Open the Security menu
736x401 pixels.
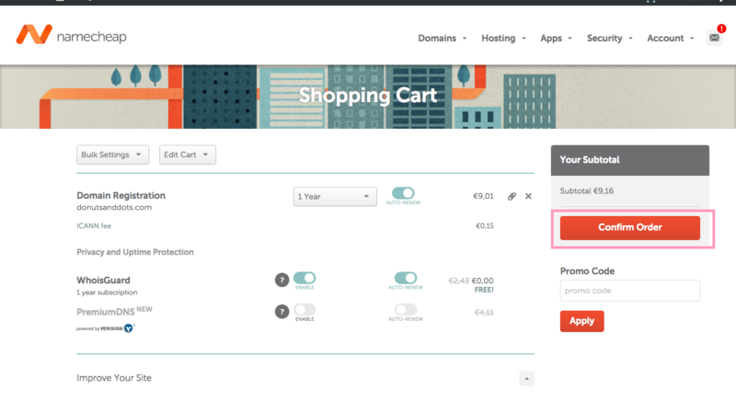pyautogui.click(x=609, y=38)
